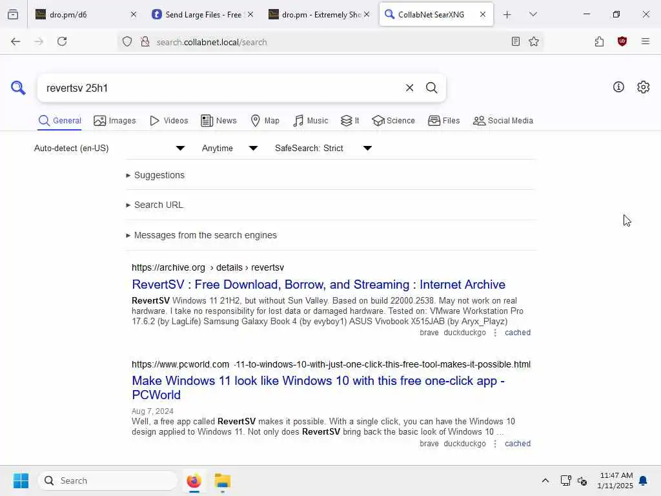This screenshot has width=661, height=496.
Task: Click the SearXNG magnifier logo
Action: (18, 88)
